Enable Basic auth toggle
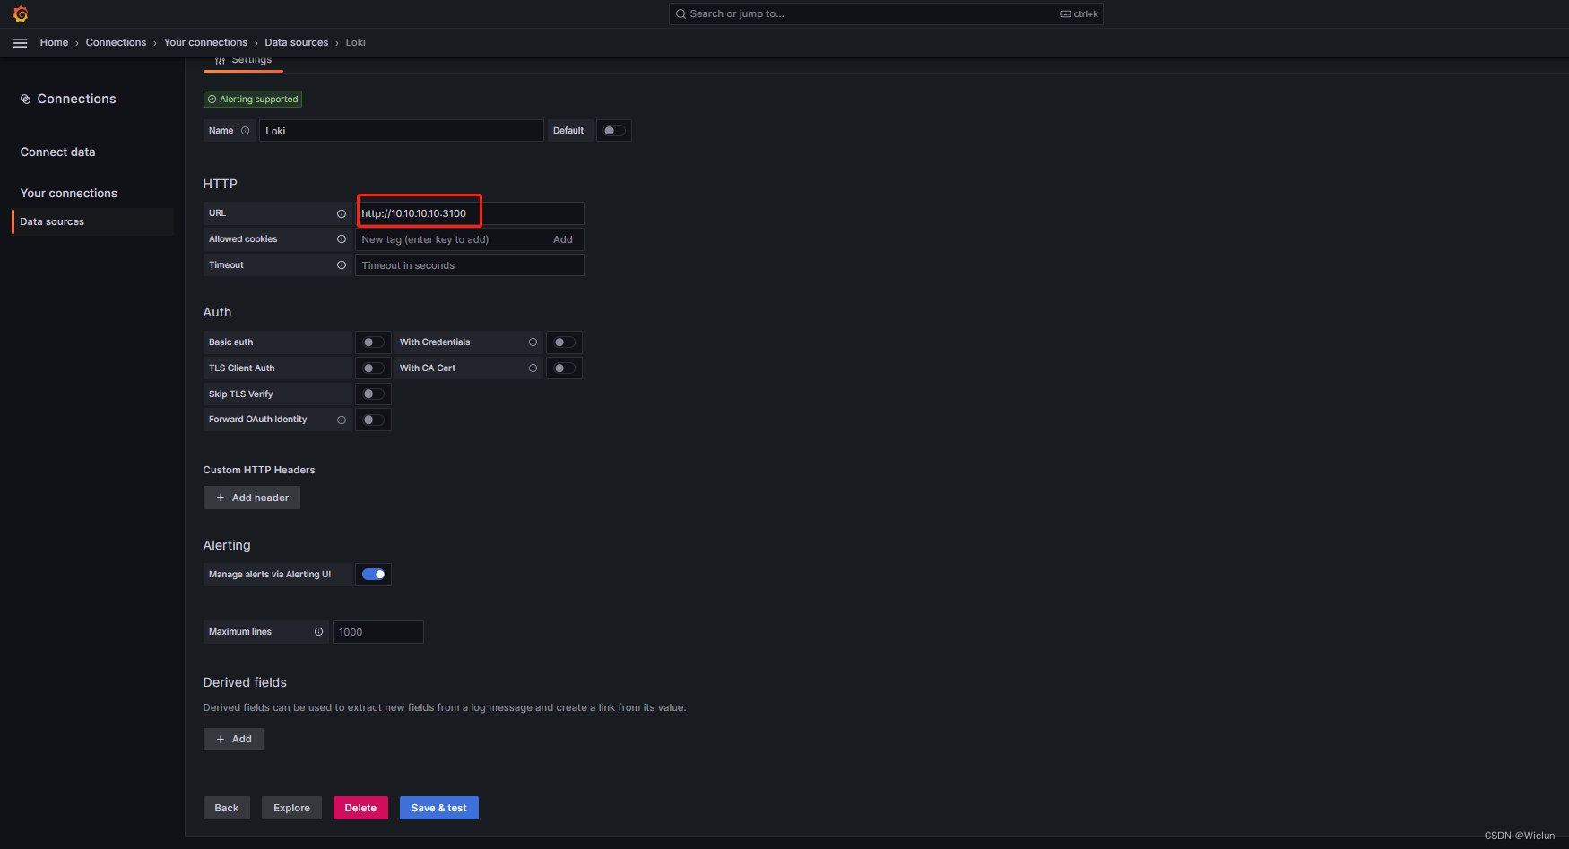This screenshot has height=849, width=1569. coord(373,342)
